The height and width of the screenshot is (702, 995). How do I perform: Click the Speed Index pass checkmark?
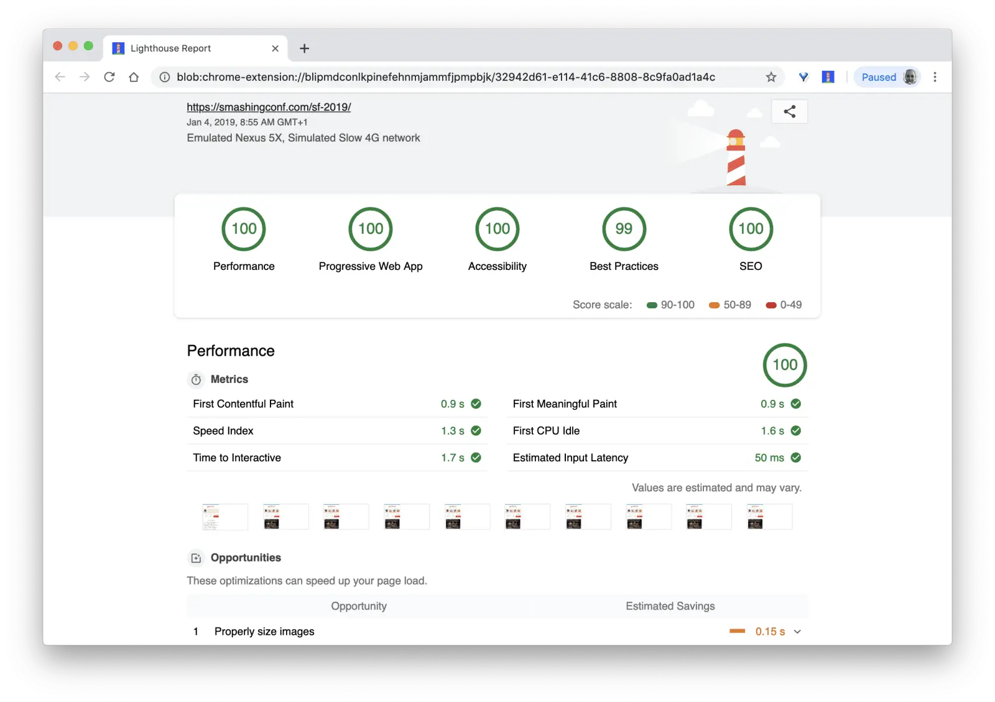click(476, 430)
